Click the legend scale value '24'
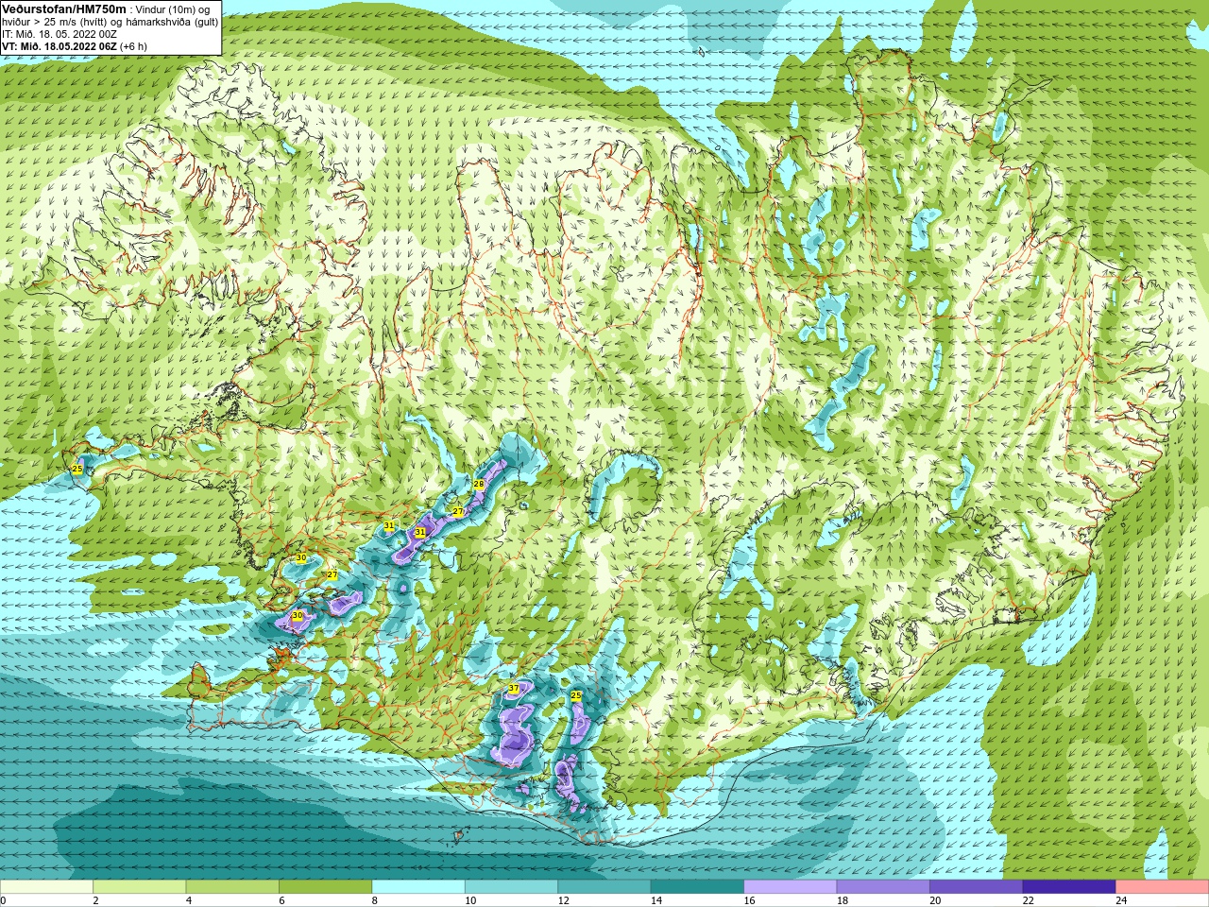 [1121, 900]
